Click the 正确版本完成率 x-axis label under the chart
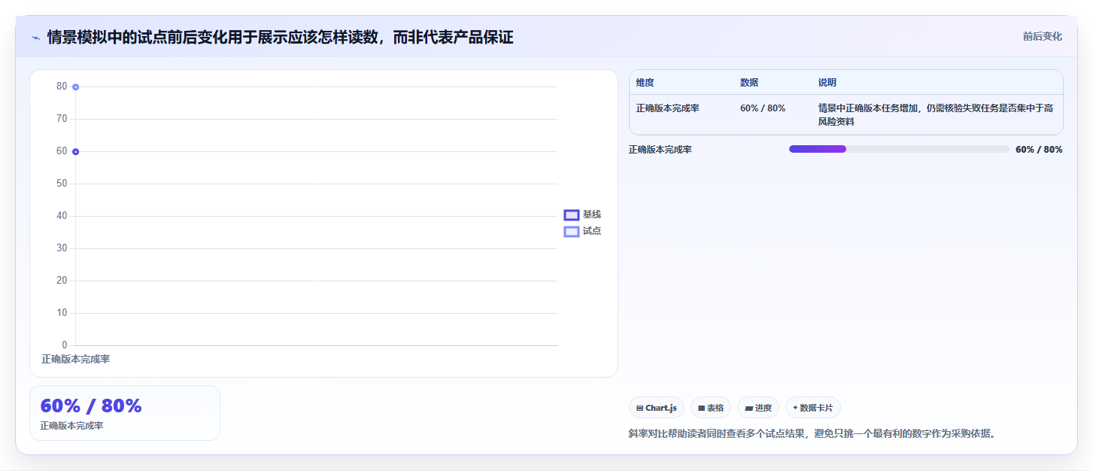1093x471 pixels. [x=75, y=360]
